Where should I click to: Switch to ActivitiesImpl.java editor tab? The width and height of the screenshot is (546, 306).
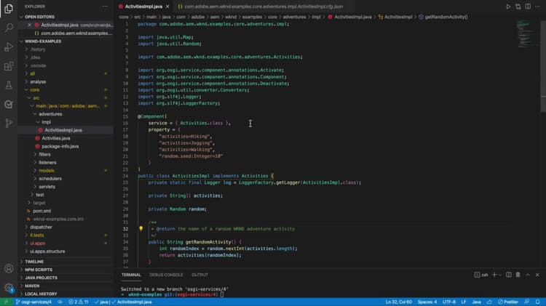point(143,7)
